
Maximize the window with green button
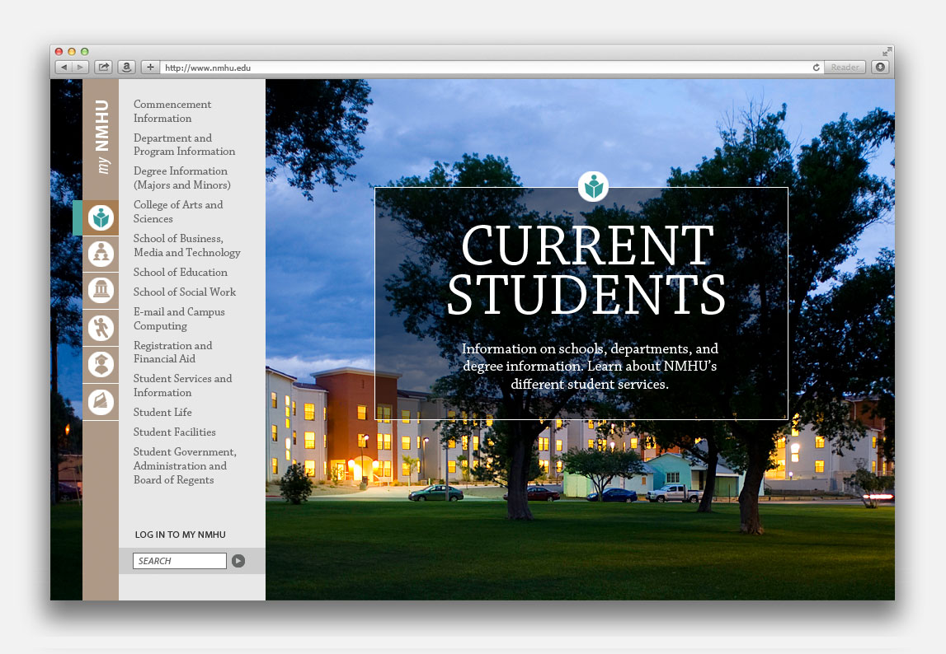coord(84,52)
